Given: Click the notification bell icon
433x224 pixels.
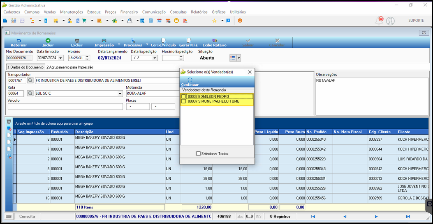Looking at the screenshot, I should [x=379, y=21].
